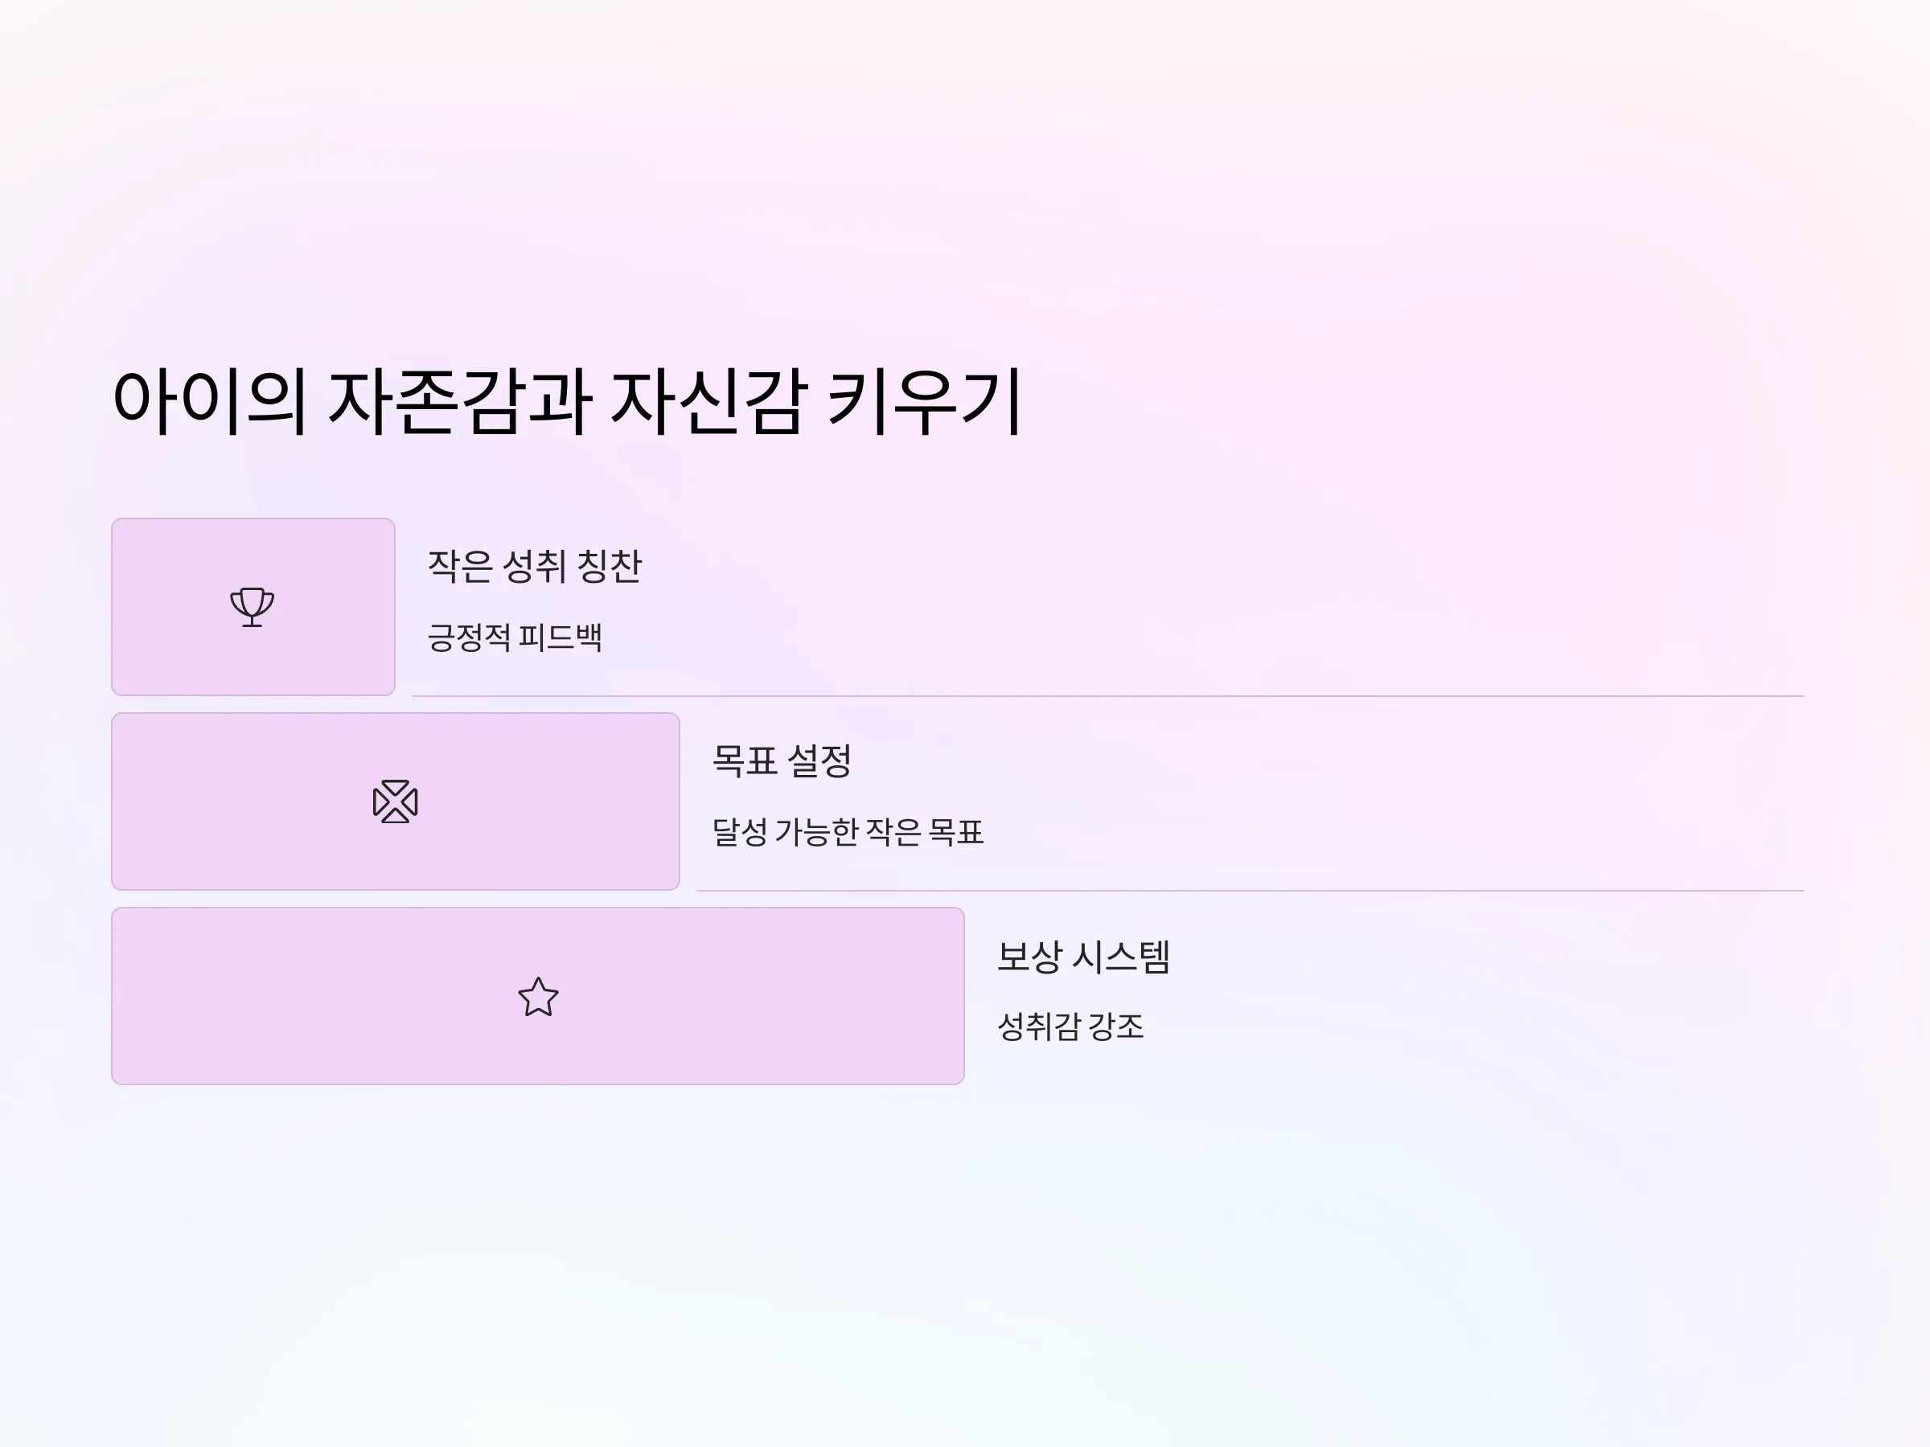Click the subtitle 긍정적 피드백
The height and width of the screenshot is (1447, 1930).
pyautogui.click(x=515, y=637)
